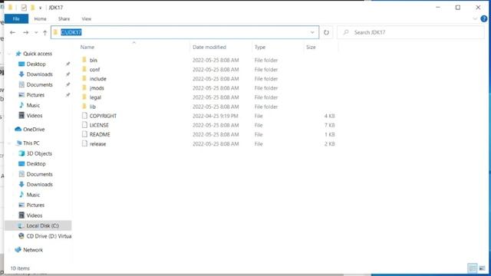Sort by the Type column header

[260, 47]
